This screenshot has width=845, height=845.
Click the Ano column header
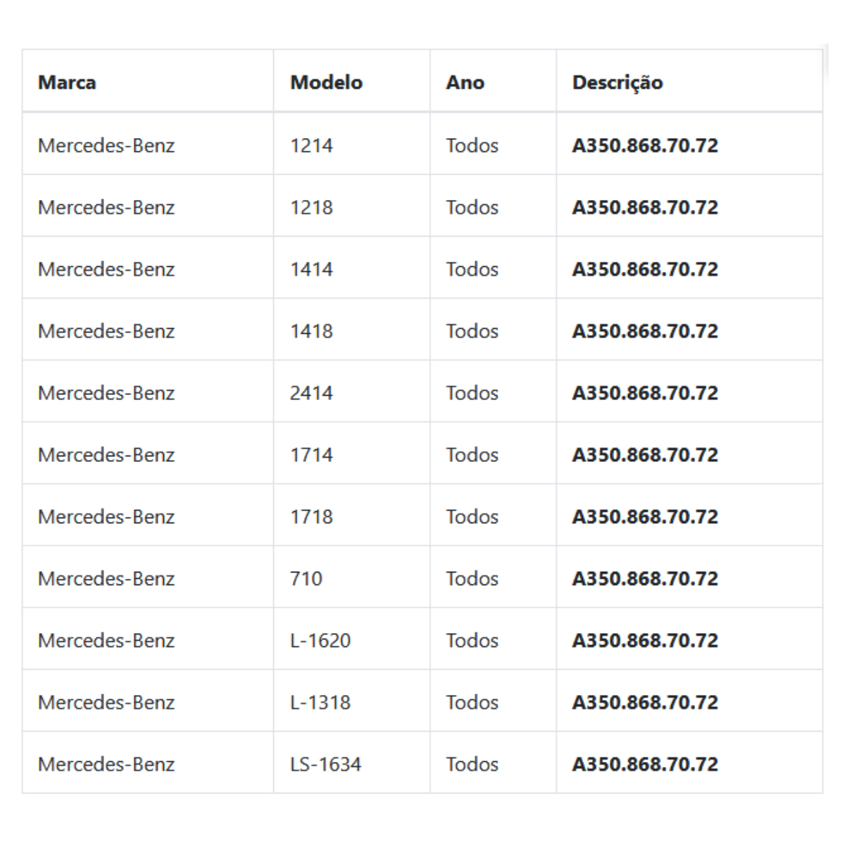(465, 82)
